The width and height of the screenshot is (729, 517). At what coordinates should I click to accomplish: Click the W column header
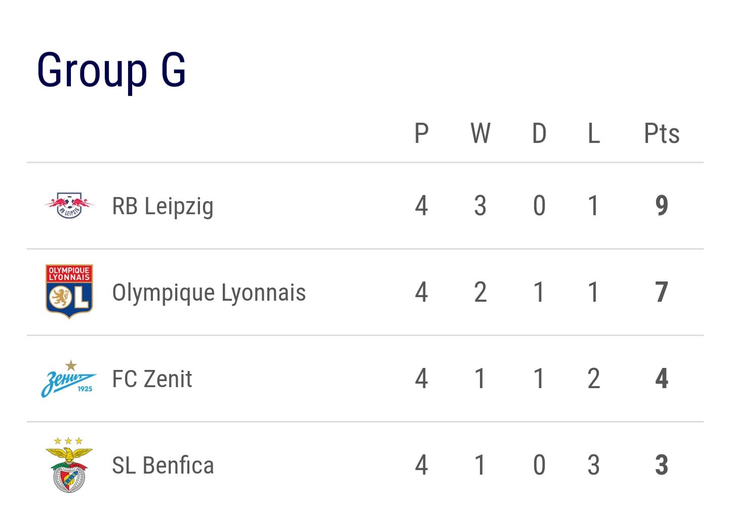480,133
